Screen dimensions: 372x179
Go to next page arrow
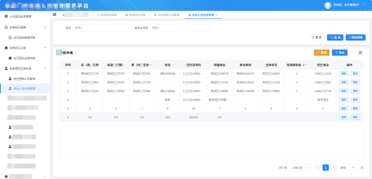pyautogui.click(x=333, y=168)
